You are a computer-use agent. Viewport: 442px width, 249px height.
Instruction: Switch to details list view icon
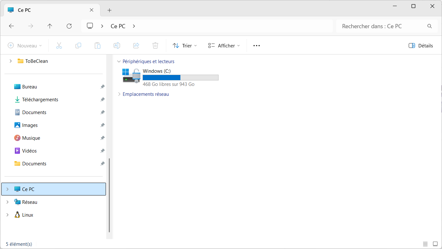click(425, 244)
